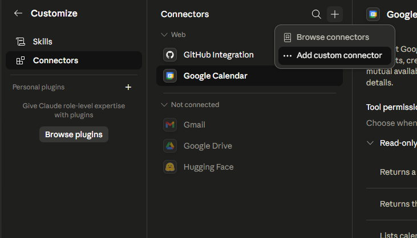
Task: Choose Add custom connector menu entry
Action: point(334,56)
